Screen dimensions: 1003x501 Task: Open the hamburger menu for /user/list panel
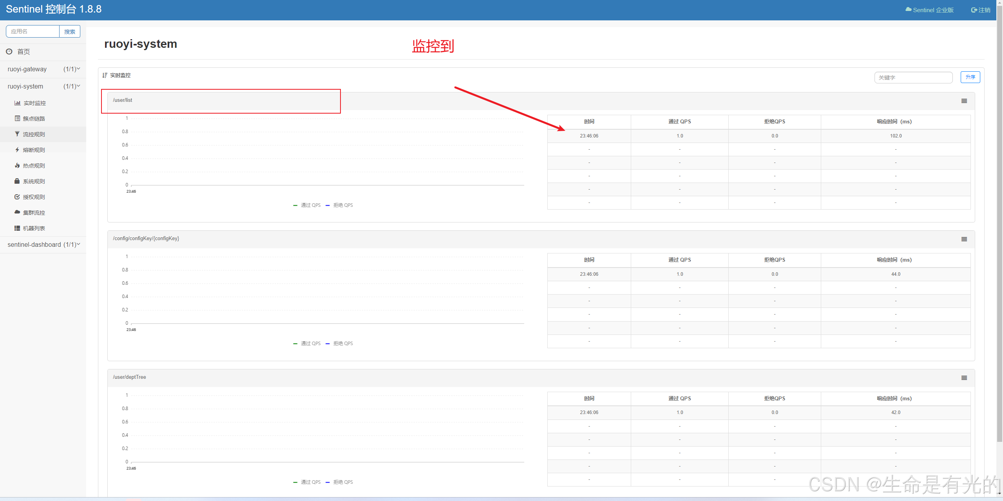point(964,101)
